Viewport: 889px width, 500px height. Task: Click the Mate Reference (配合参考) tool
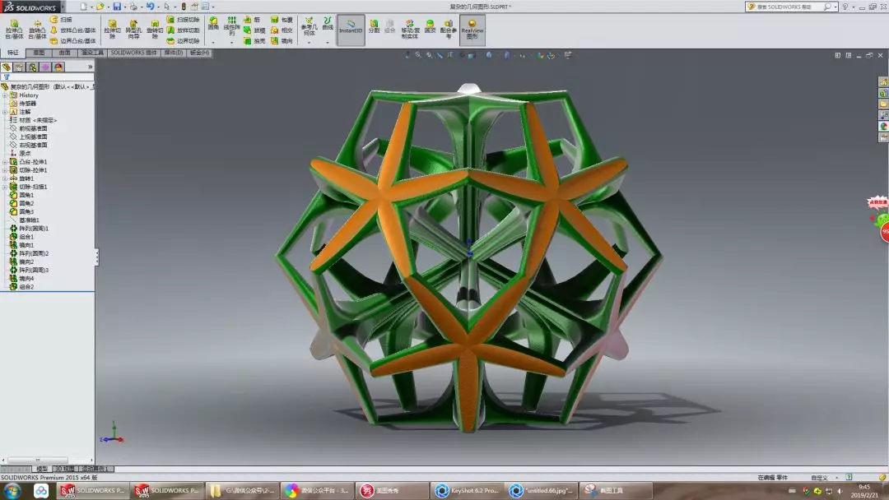[x=448, y=30]
